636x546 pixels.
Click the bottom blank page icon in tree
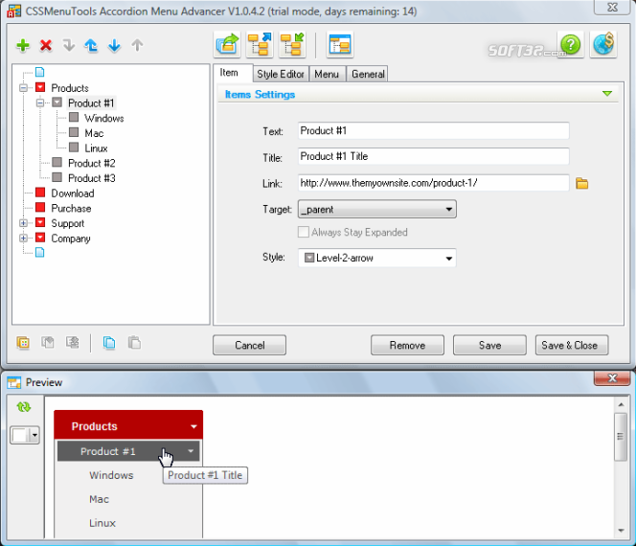pos(40,252)
